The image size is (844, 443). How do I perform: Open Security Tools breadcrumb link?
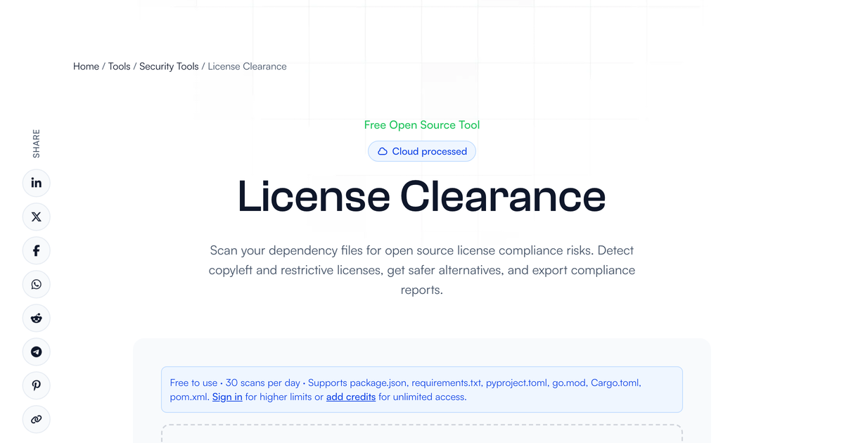click(x=169, y=66)
